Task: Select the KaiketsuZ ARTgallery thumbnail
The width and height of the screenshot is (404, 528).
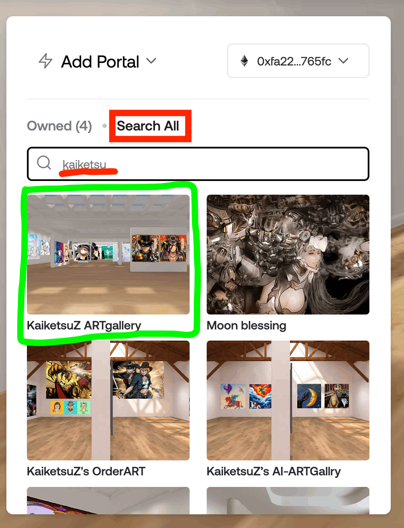Action: [108, 255]
